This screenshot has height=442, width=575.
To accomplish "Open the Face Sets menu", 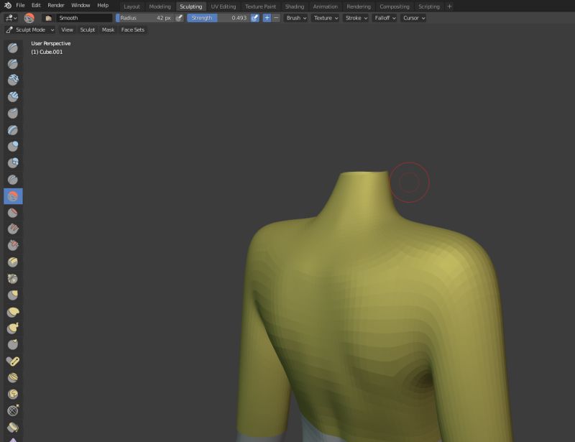I will (133, 30).
